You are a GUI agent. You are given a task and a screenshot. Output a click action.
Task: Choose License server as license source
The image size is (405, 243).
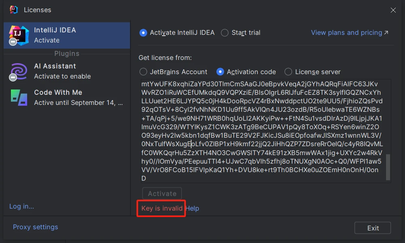[288, 72]
